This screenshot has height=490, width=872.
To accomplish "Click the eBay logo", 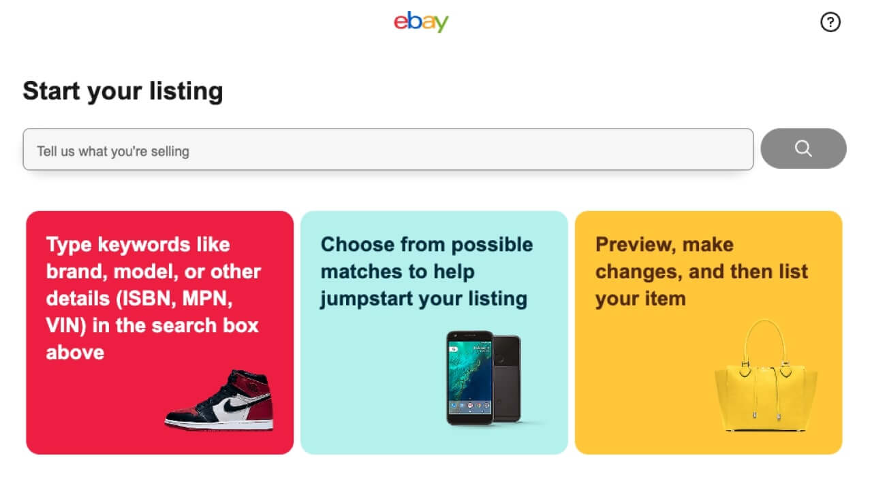I will [x=421, y=21].
